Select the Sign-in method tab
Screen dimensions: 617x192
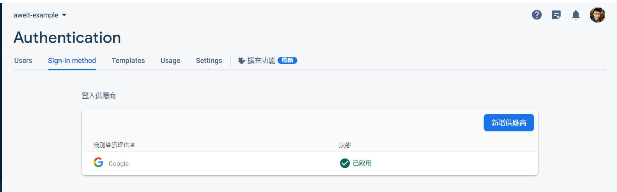pos(72,61)
